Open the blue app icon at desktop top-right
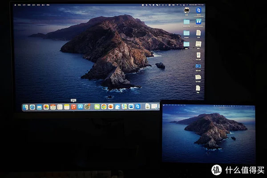The height and width of the screenshot is (178, 267). click(x=198, y=10)
